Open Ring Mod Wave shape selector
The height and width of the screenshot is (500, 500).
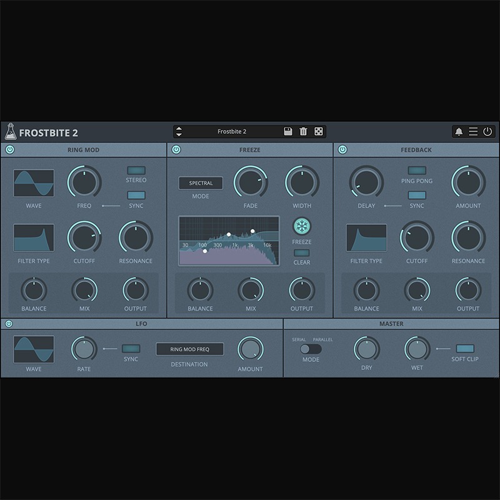pyautogui.click(x=34, y=183)
